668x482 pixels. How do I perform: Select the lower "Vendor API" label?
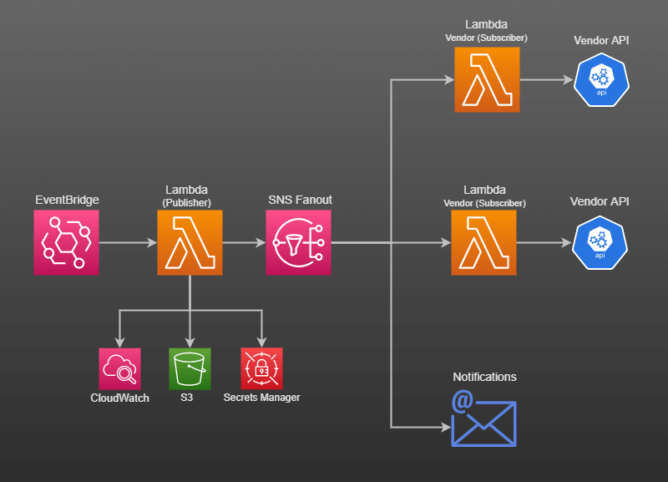coord(600,201)
